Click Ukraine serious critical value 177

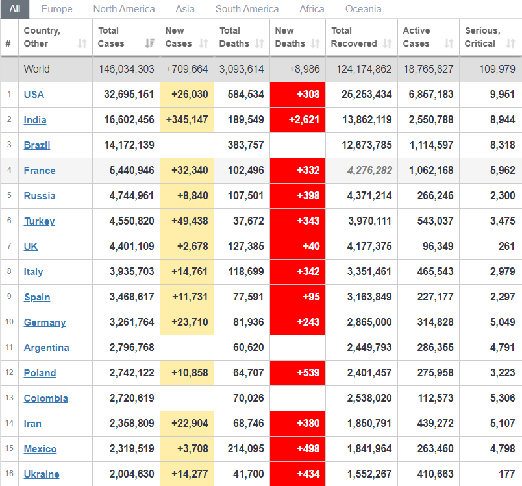point(506,474)
